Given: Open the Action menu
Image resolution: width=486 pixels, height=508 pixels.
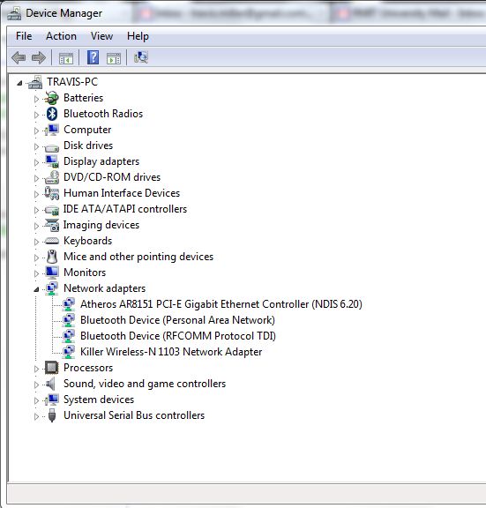Looking at the screenshot, I should (x=61, y=36).
